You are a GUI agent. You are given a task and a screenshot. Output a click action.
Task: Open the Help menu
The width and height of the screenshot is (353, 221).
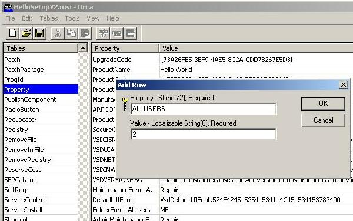[112, 18]
